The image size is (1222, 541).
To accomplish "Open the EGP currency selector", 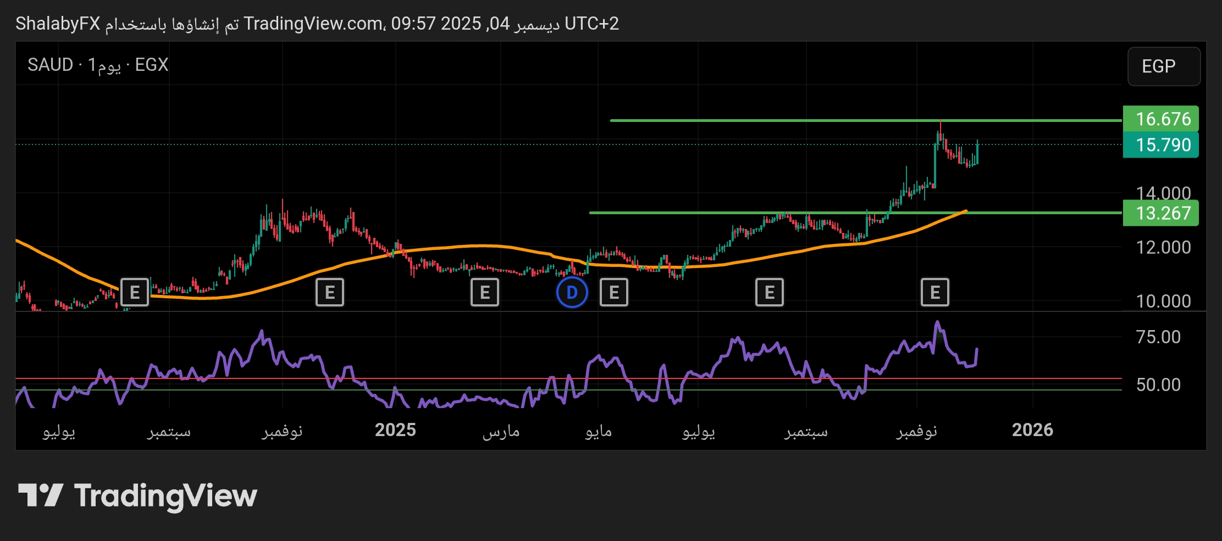I will [1164, 66].
